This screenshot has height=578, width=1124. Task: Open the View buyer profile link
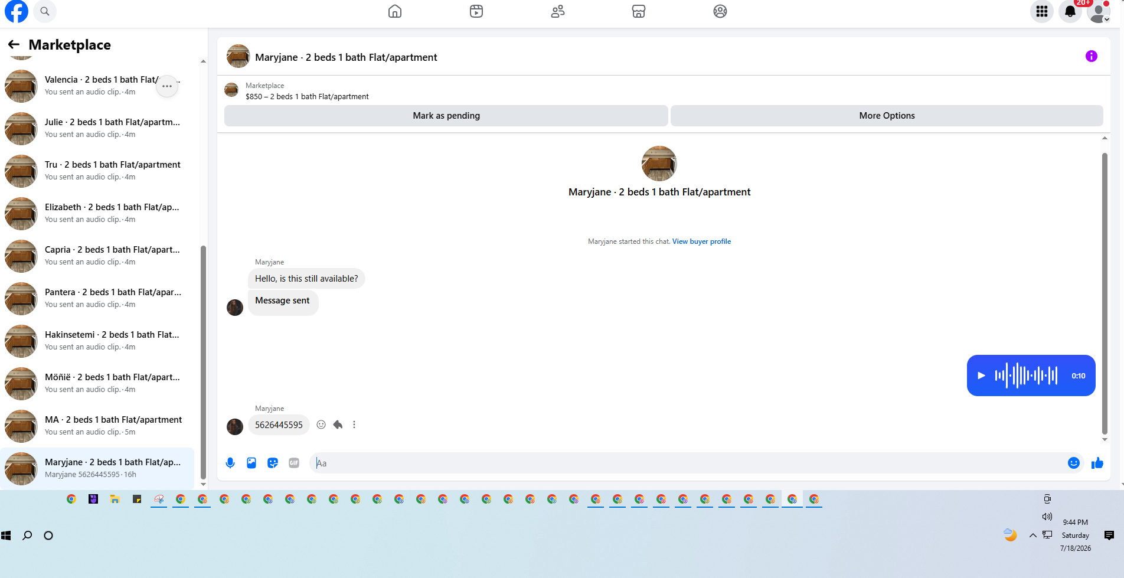tap(701, 241)
